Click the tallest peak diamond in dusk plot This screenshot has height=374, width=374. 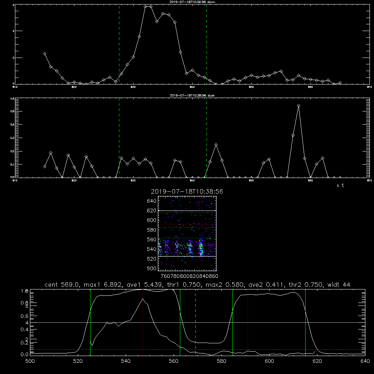298,106
